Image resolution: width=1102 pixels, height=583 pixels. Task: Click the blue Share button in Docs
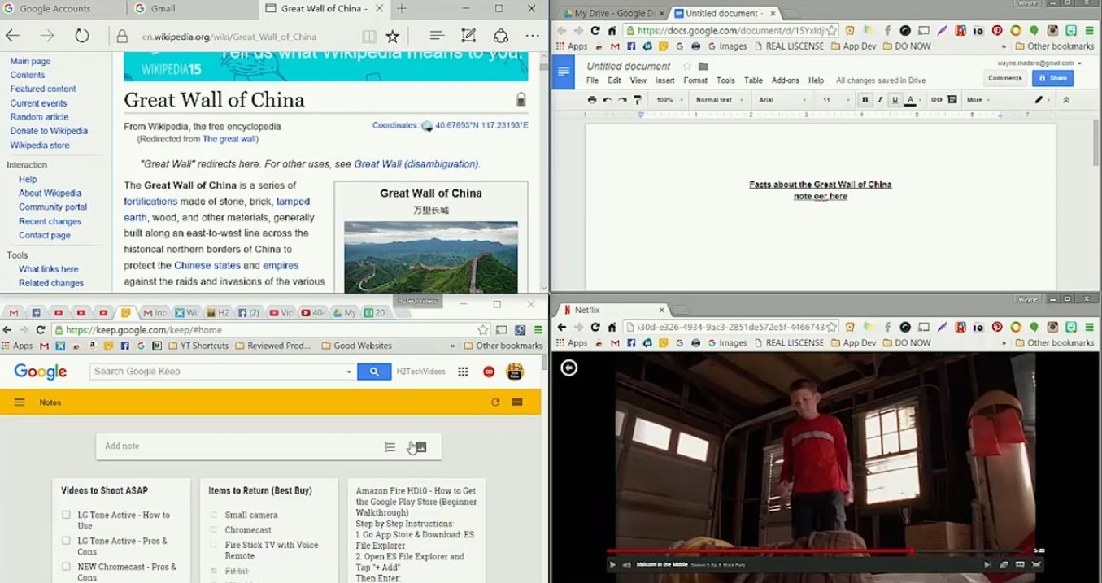point(1052,78)
